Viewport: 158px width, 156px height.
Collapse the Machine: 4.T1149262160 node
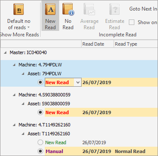(x=14, y=125)
